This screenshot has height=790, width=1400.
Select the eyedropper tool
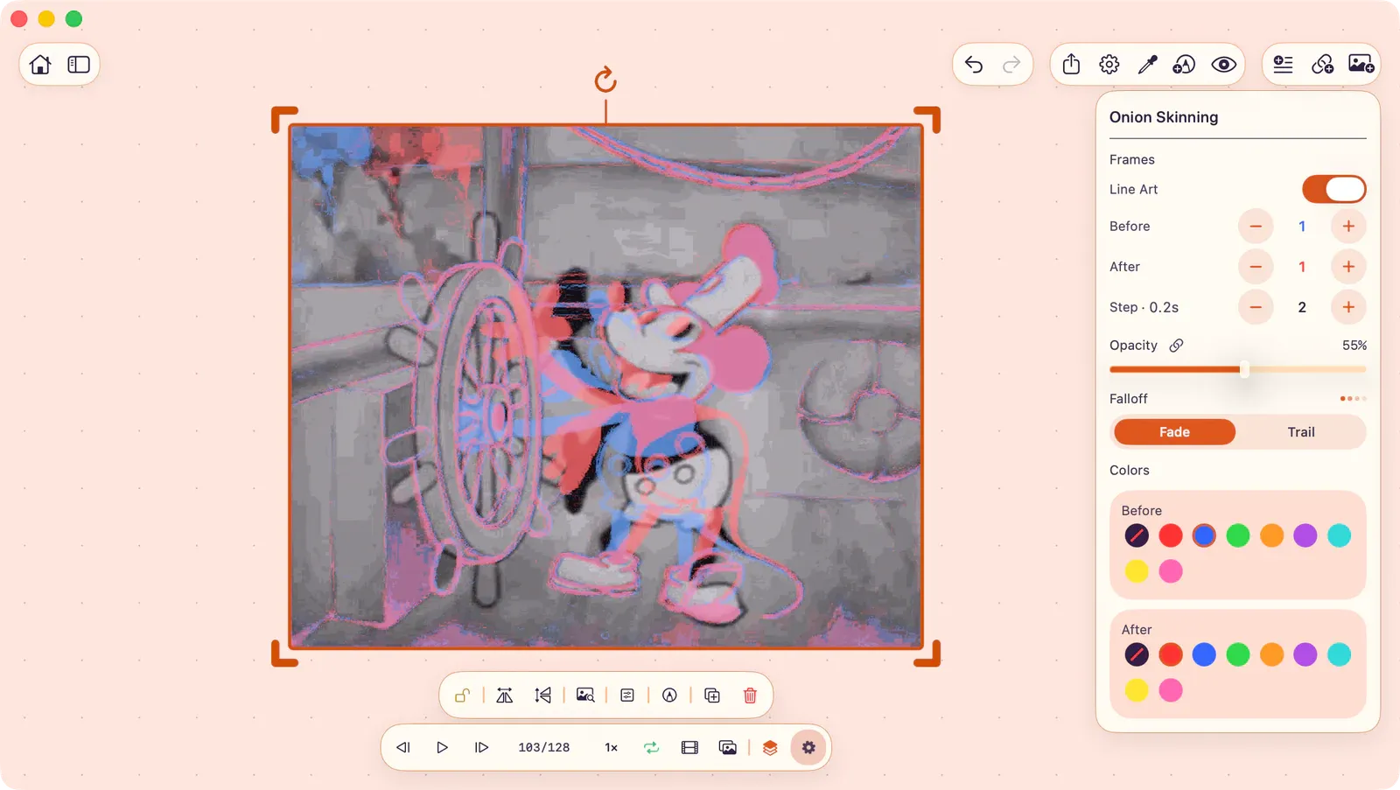1147,64
